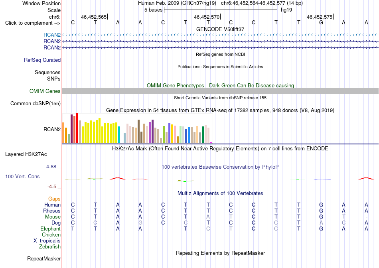Open the light-blue RCAN2 transcript label
The width and height of the screenshot is (379, 268).
click(x=52, y=35)
